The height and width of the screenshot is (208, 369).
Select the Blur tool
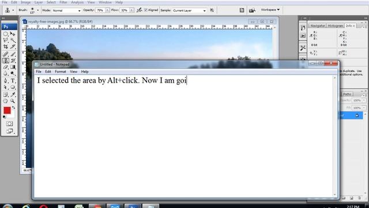(5, 73)
